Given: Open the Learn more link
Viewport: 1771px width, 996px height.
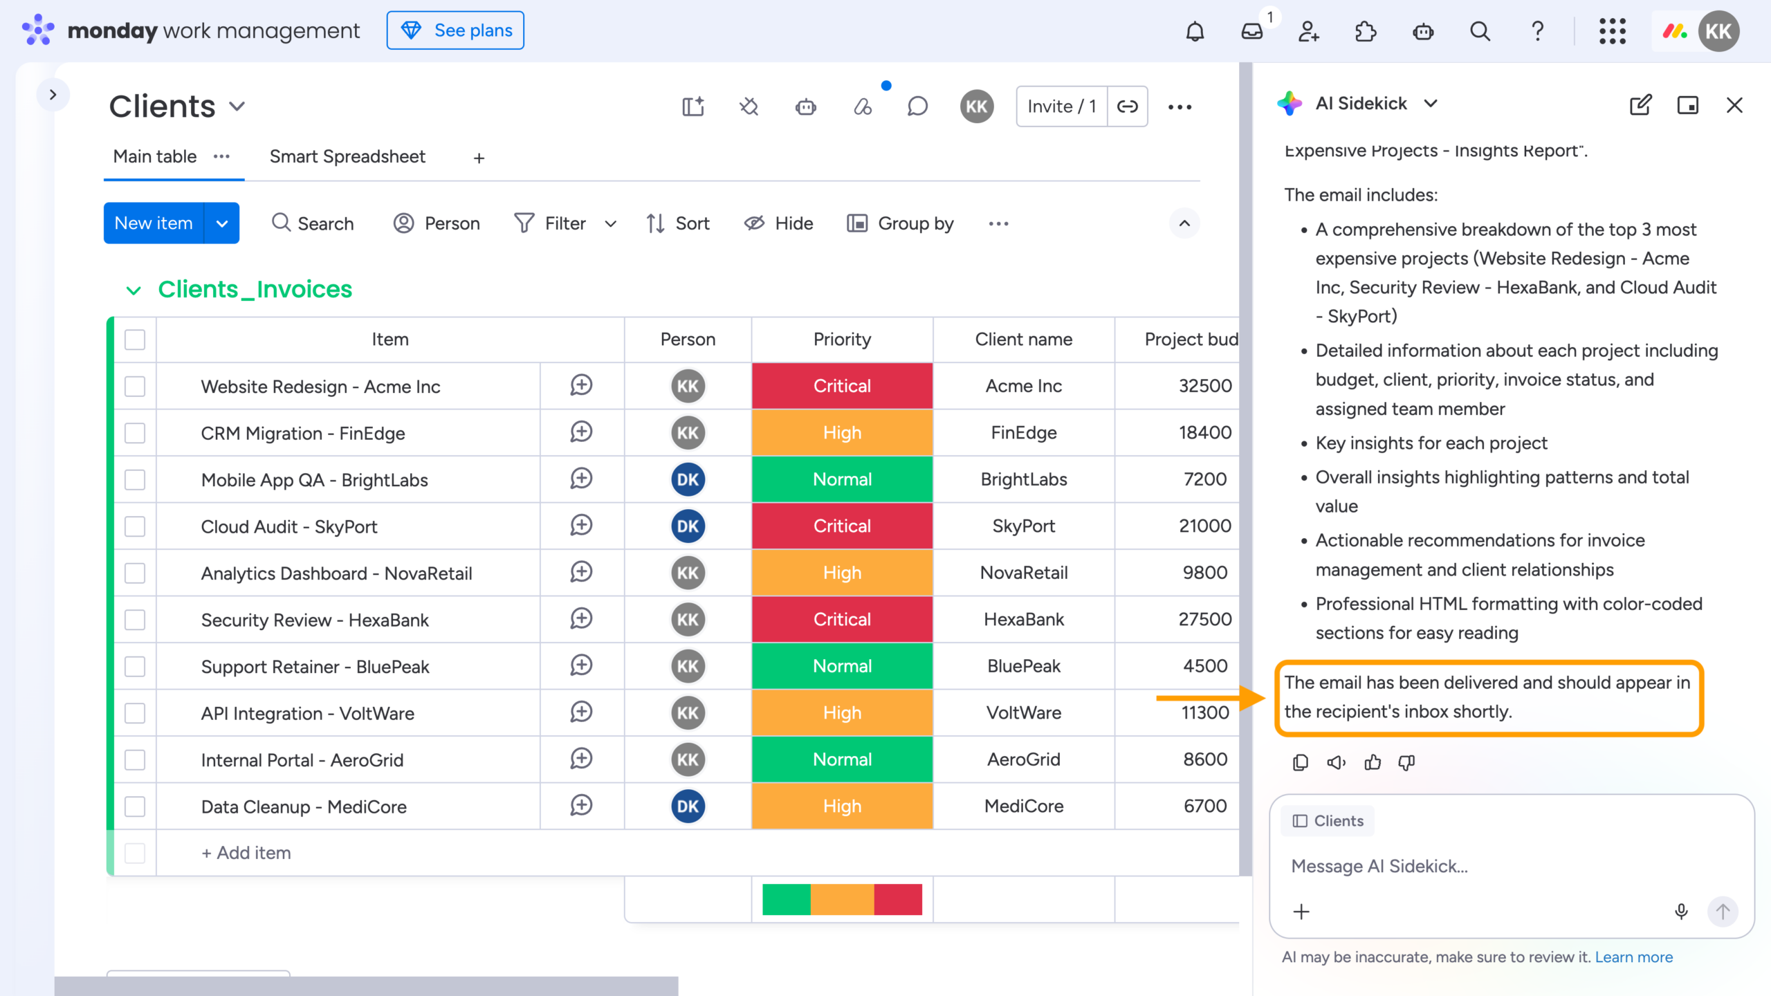Looking at the screenshot, I should tap(1634, 957).
